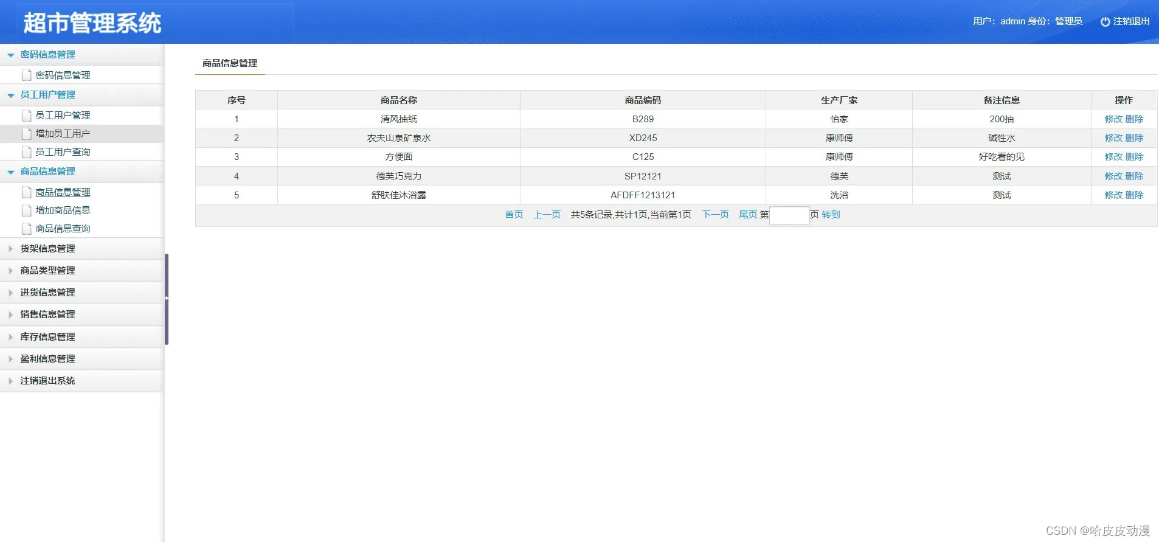Go to 首页 in pagination
1159x542 pixels.
tap(514, 214)
